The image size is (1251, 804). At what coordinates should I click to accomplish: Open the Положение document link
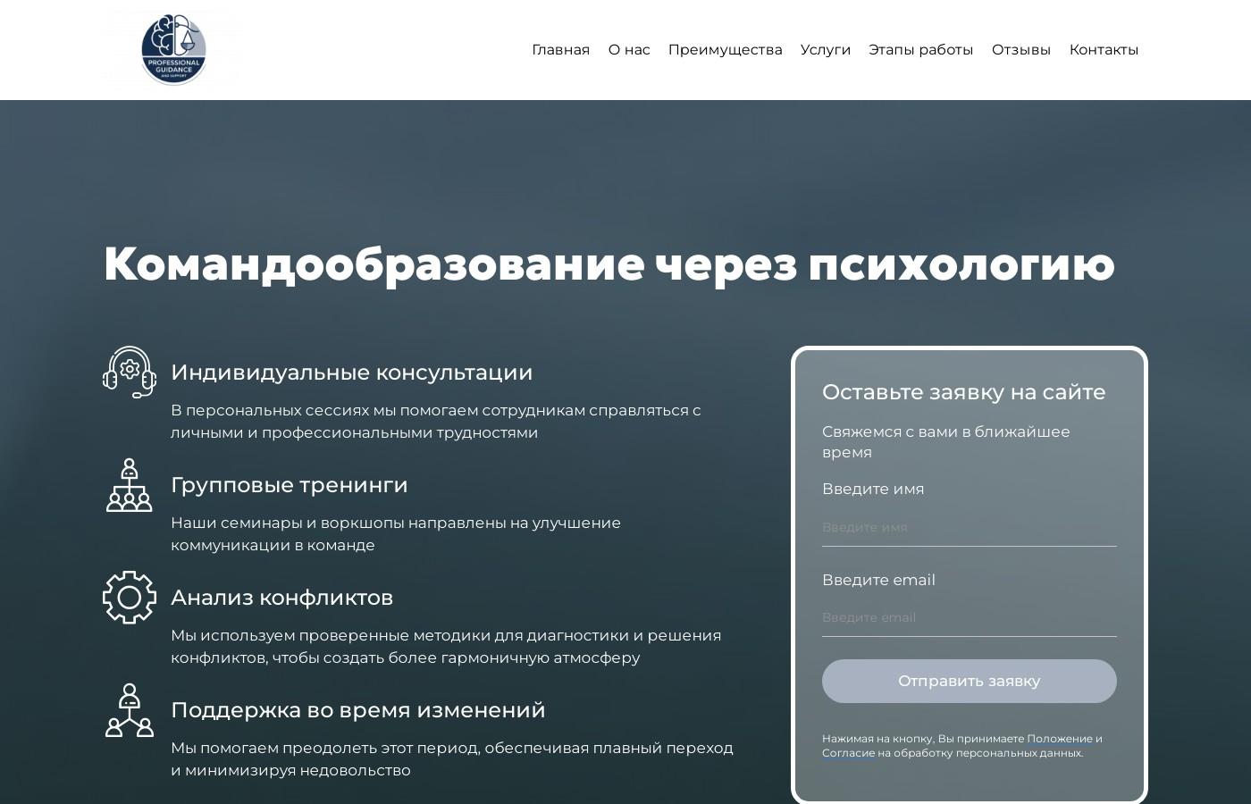coord(1062,739)
